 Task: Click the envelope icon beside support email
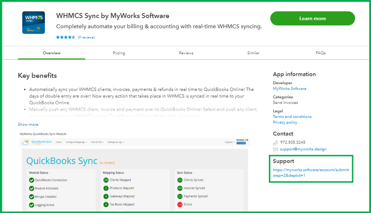tap(276, 149)
